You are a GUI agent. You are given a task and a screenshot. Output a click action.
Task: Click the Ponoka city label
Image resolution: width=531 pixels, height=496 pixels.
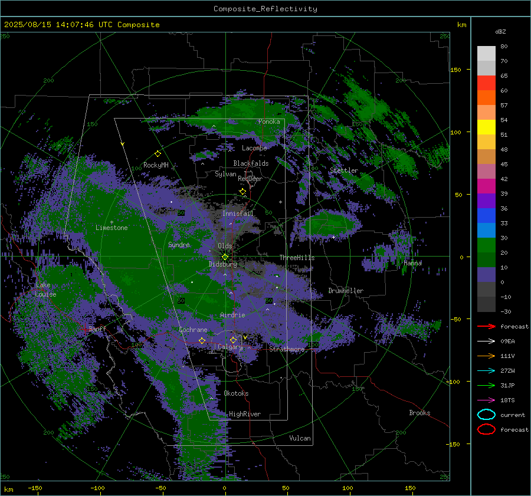[269, 121]
